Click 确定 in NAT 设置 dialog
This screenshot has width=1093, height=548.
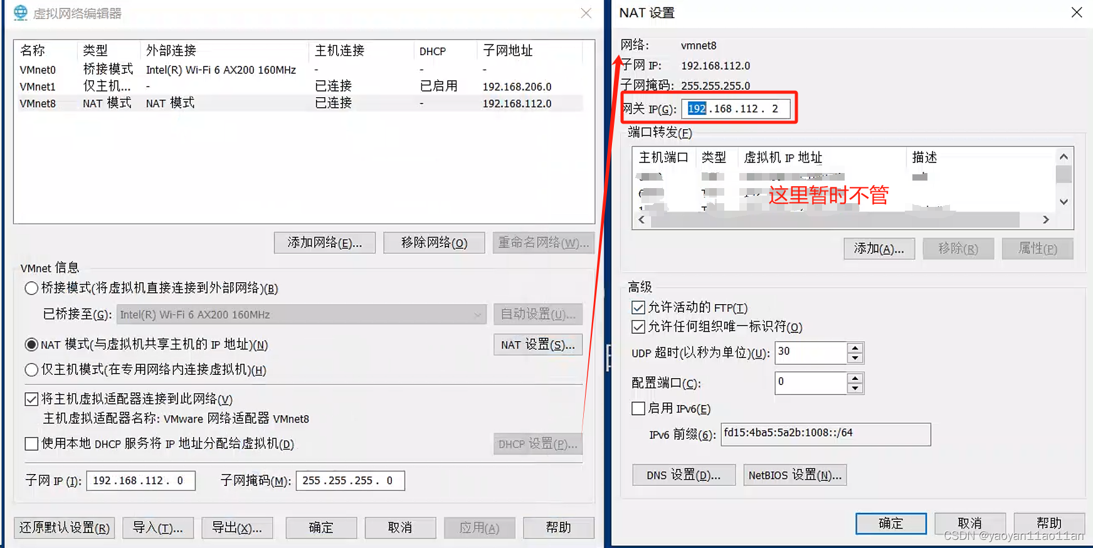click(891, 524)
